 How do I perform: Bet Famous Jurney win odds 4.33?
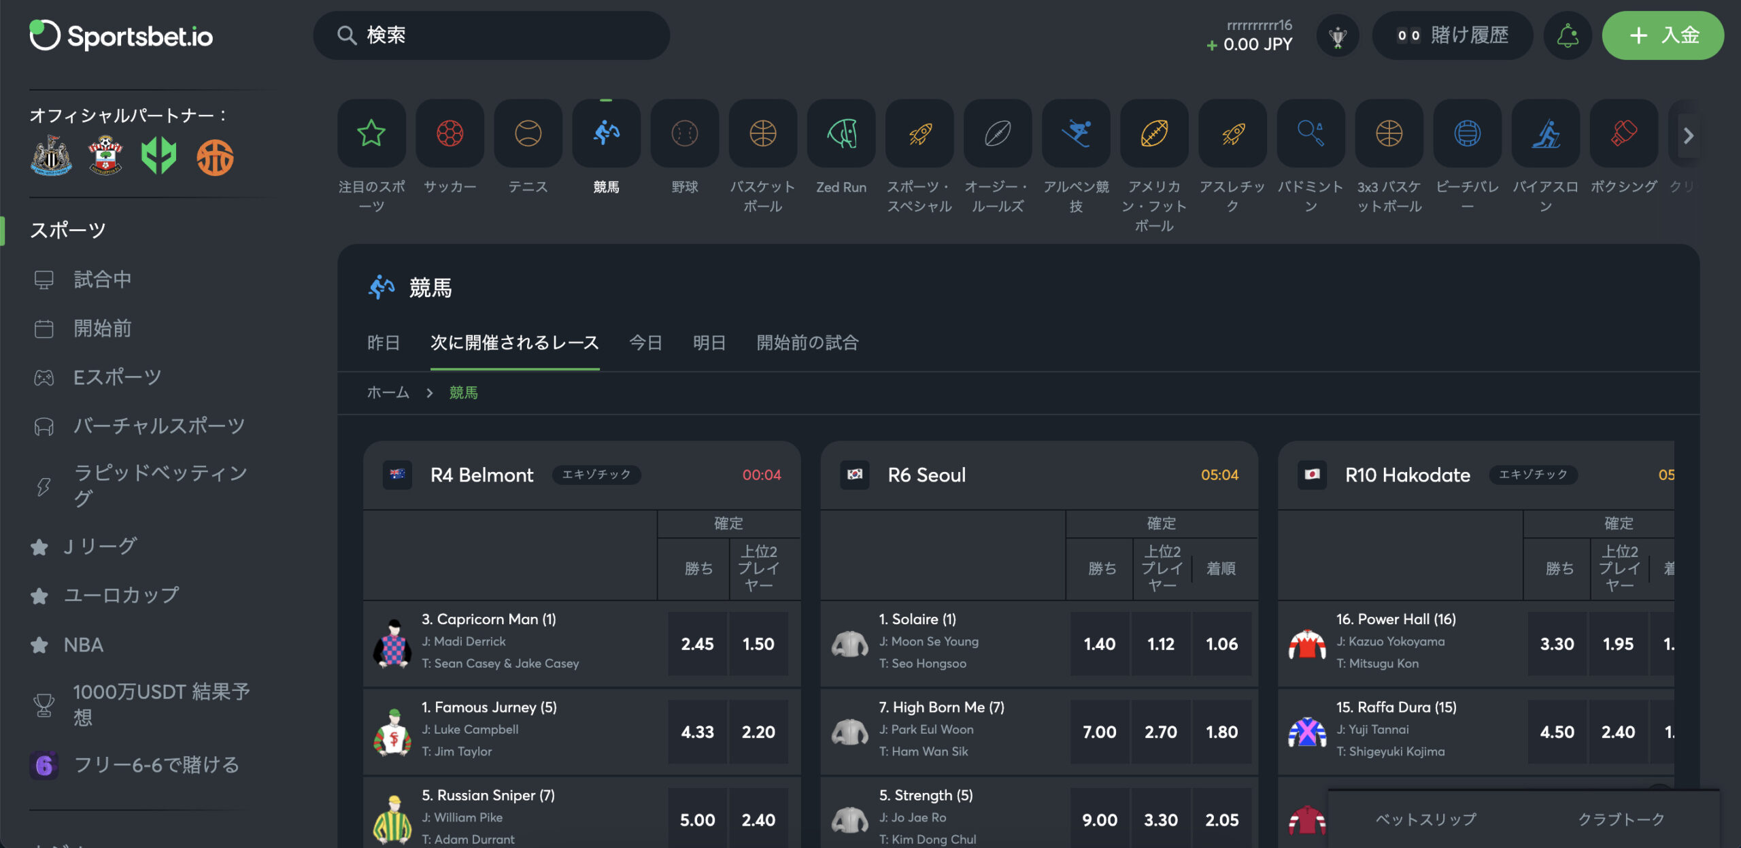698,732
